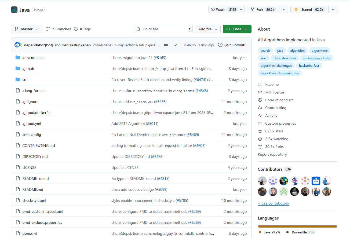This screenshot has width=350, height=238.
Task: Click the history clock icon by 2,875 Commits
Action: click(x=220, y=45)
